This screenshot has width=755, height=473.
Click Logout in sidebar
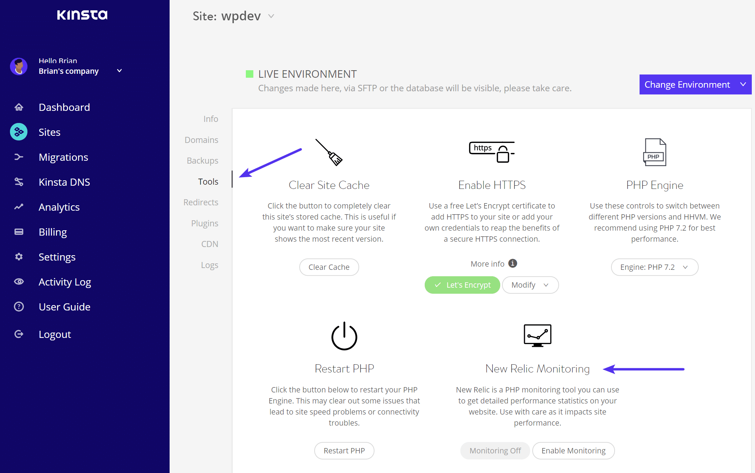[x=55, y=334]
